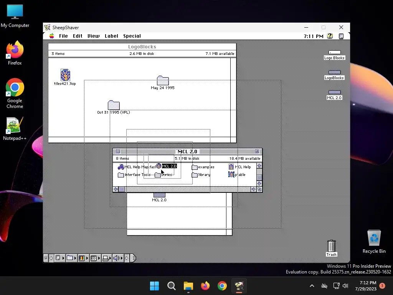Select the ptable file
This screenshot has height=295, width=393.
(237, 174)
